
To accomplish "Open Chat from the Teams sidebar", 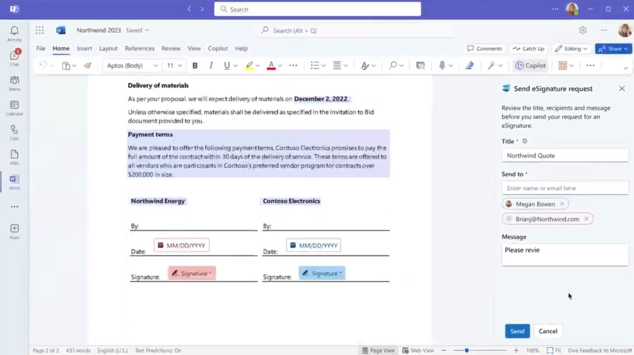I will (x=15, y=58).
